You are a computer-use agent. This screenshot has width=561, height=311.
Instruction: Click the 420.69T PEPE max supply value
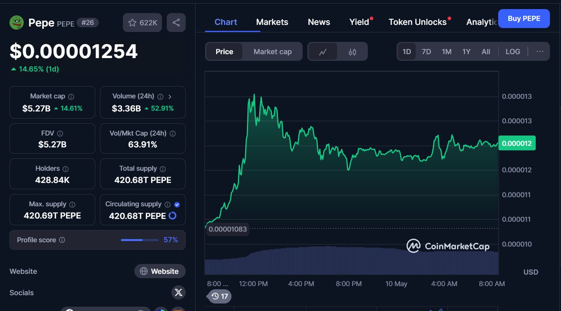(x=52, y=216)
